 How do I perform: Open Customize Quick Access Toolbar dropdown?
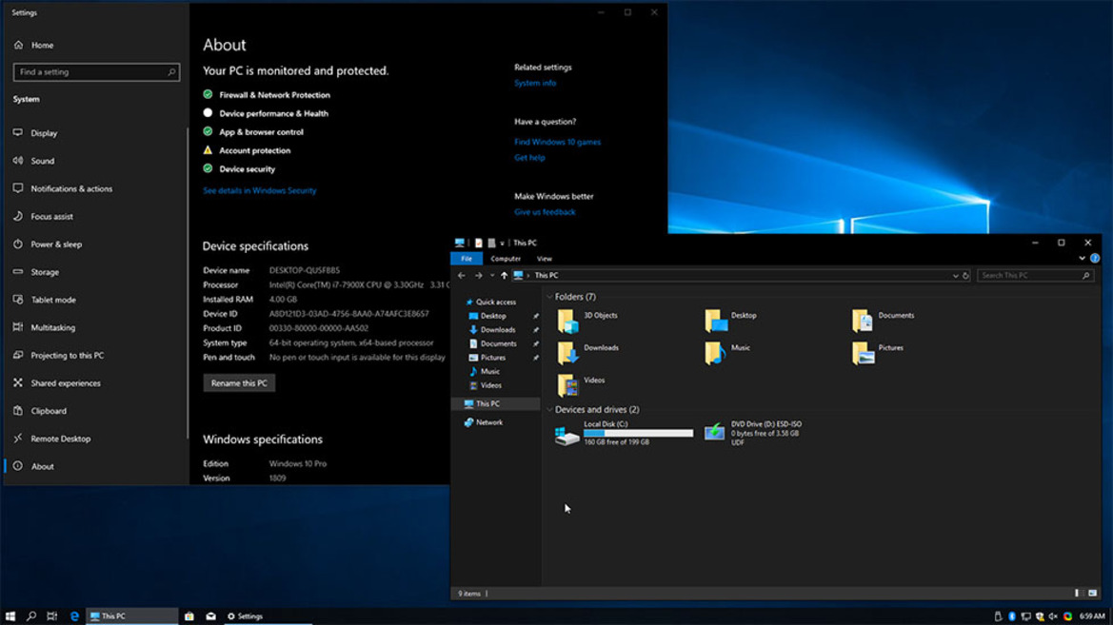click(x=502, y=243)
